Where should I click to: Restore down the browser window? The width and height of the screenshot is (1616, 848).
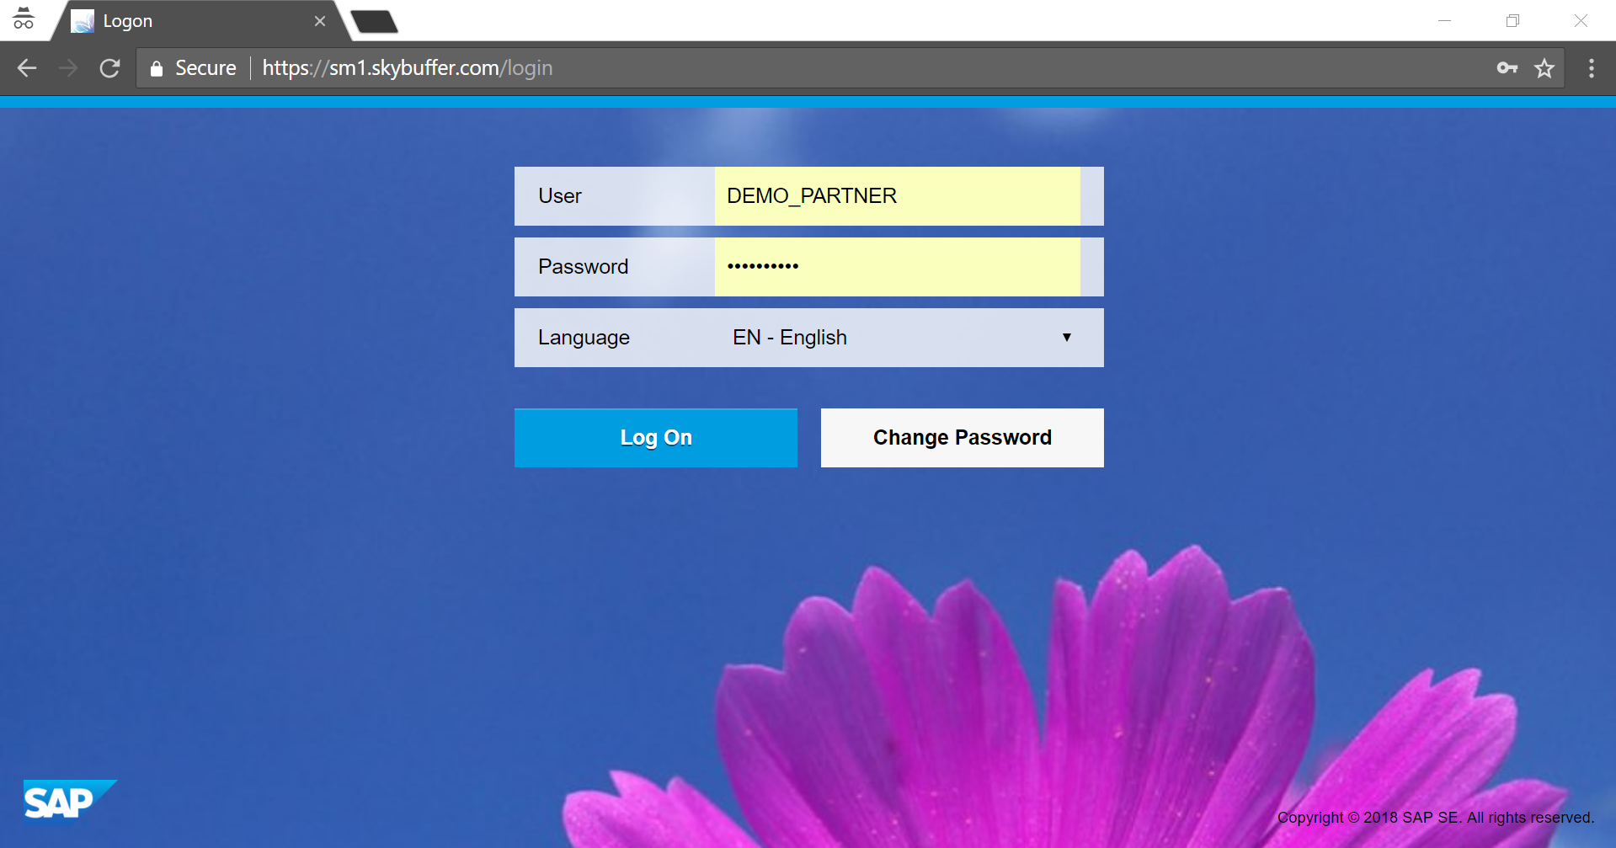(1513, 21)
